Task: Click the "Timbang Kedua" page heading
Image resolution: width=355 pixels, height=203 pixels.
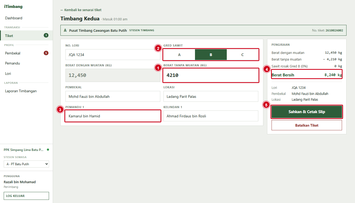Action: click(80, 19)
